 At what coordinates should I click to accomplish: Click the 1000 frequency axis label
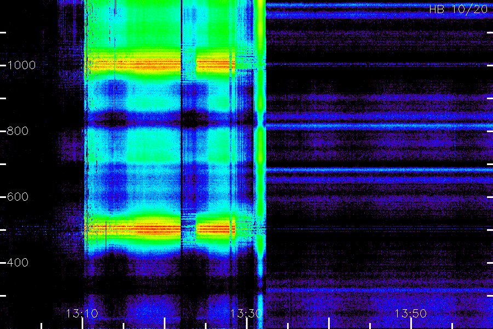(x=21, y=65)
